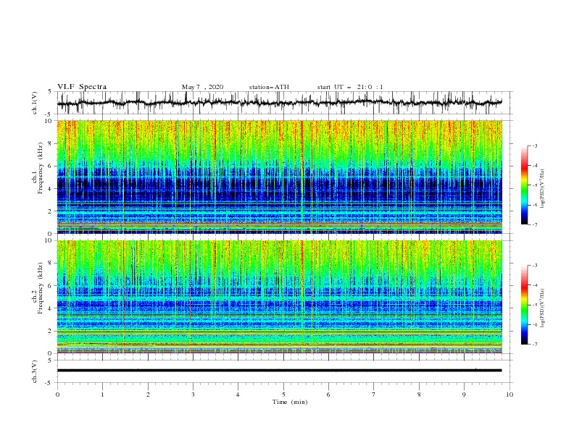Click the ch.1 color bar log(PSD) label

[543, 189]
